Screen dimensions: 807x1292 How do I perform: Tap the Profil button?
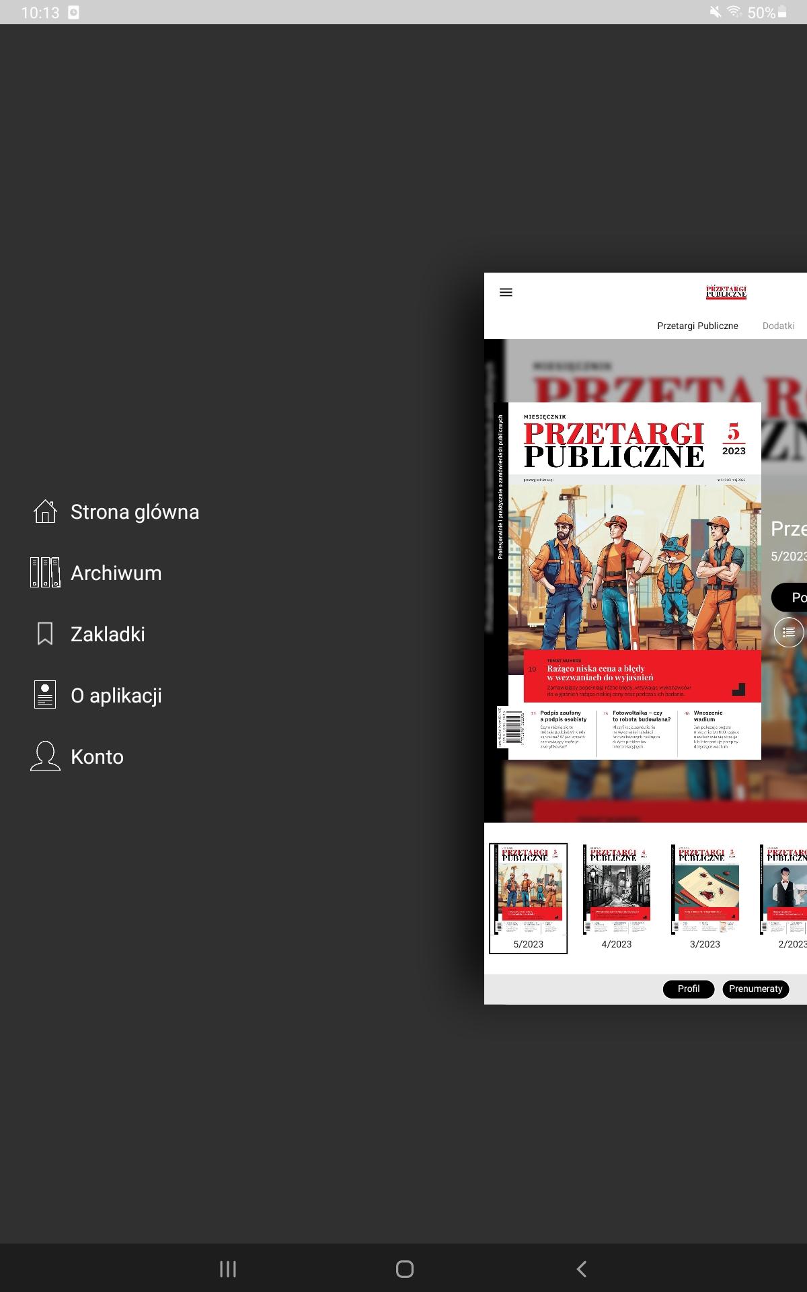pos(689,989)
